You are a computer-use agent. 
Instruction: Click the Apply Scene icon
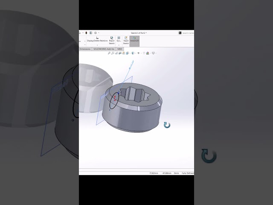pyautogui.click(x=148, y=53)
